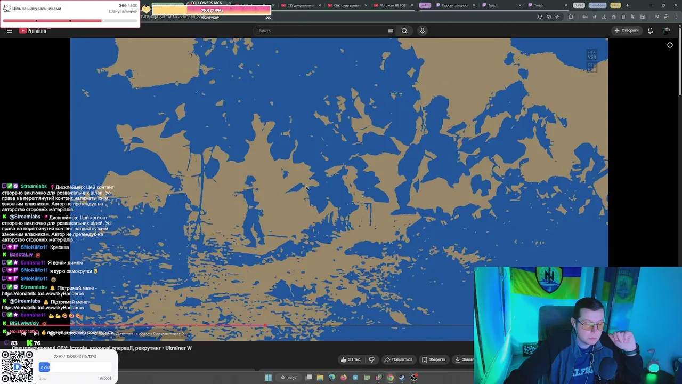Expand the Dota2 tab group

(x=579, y=5)
